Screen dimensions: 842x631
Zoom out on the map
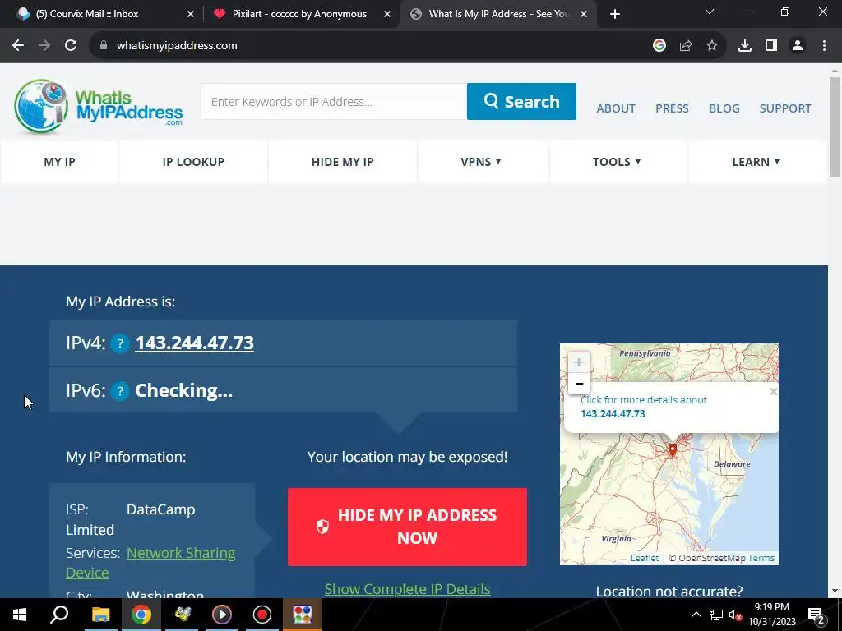pos(578,384)
